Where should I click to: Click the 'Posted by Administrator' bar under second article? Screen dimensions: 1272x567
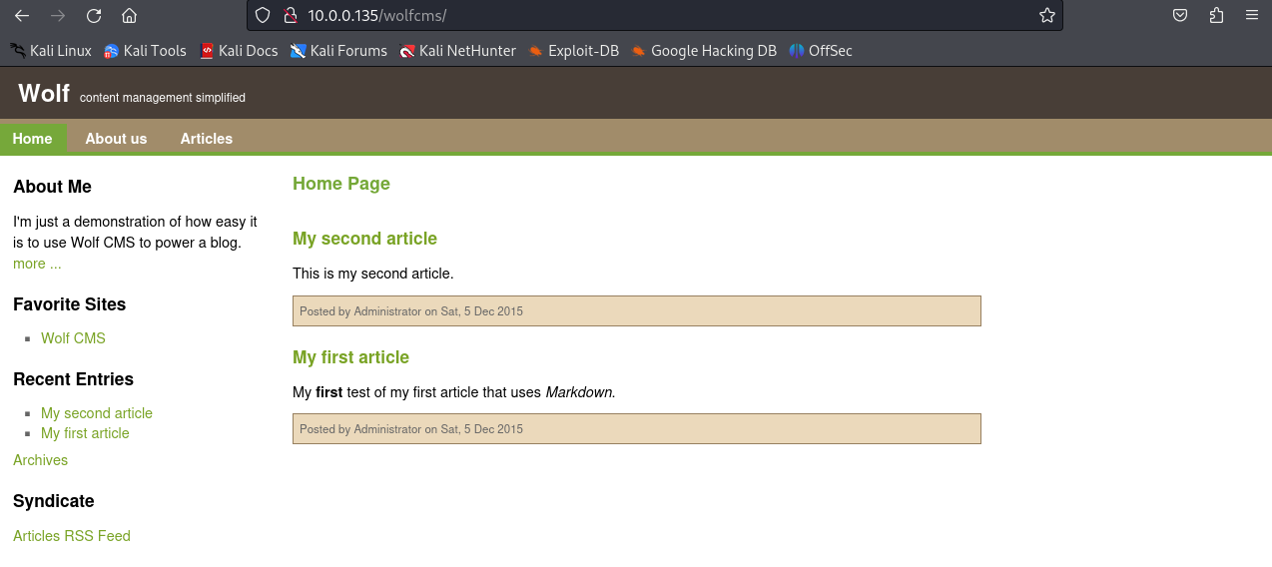click(637, 310)
